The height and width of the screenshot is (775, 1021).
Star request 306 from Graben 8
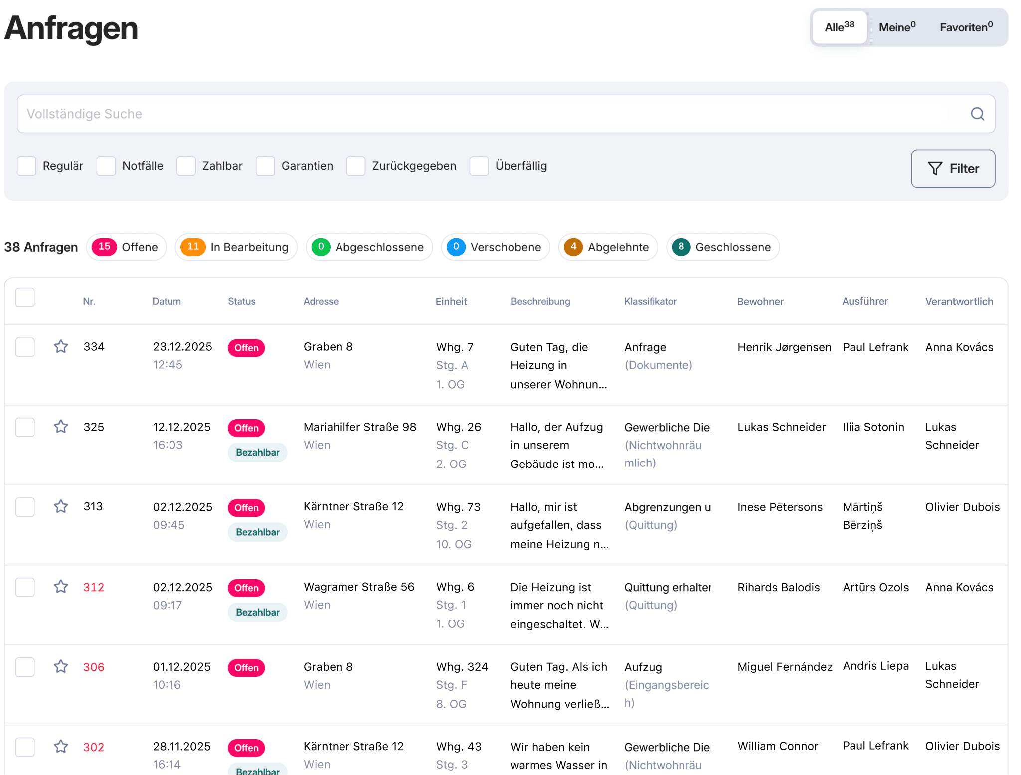(61, 666)
